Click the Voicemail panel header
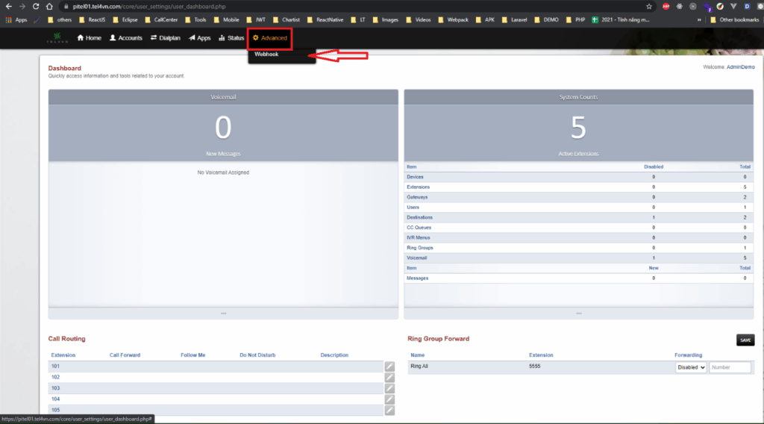 click(223, 97)
